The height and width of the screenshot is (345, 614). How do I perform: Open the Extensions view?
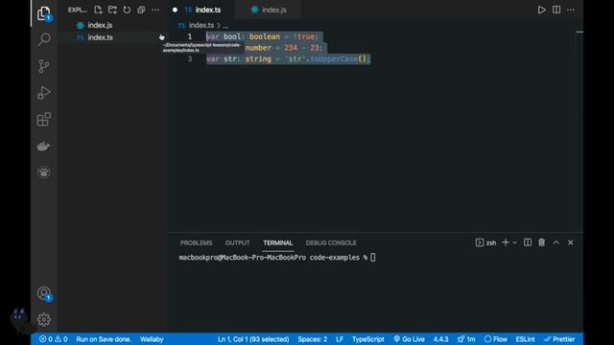point(44,119)
